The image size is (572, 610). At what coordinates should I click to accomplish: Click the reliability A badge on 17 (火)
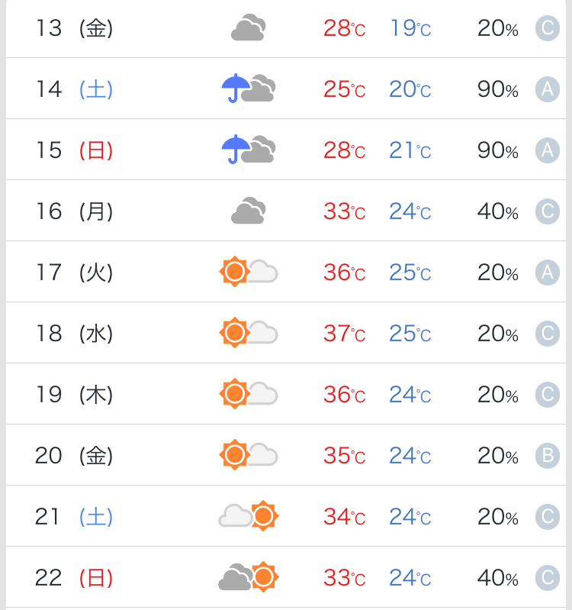pos(547,273)
